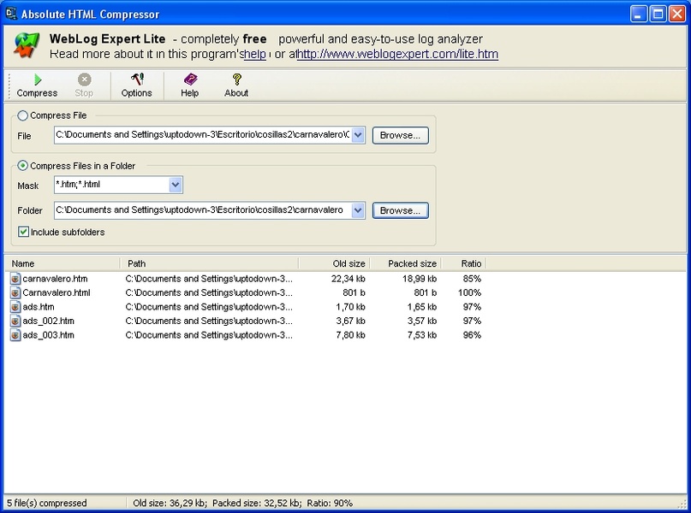691x513 pixels.
Task: Select the Carnavalero.html file name
Action: pyautogui.click(x=57, y=292)
